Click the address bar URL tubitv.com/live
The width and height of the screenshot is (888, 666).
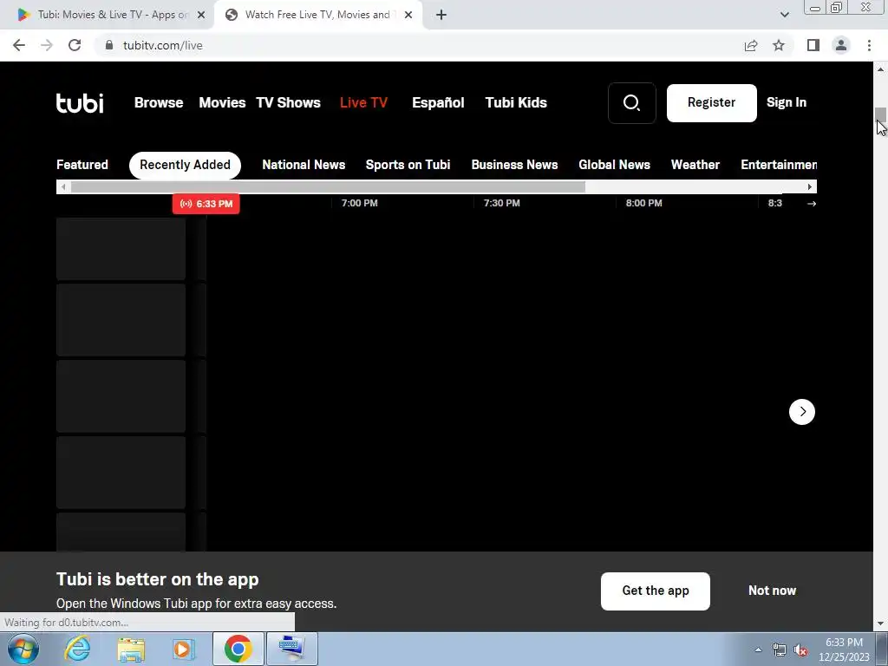pyautogui.click(x=163, y=45)
